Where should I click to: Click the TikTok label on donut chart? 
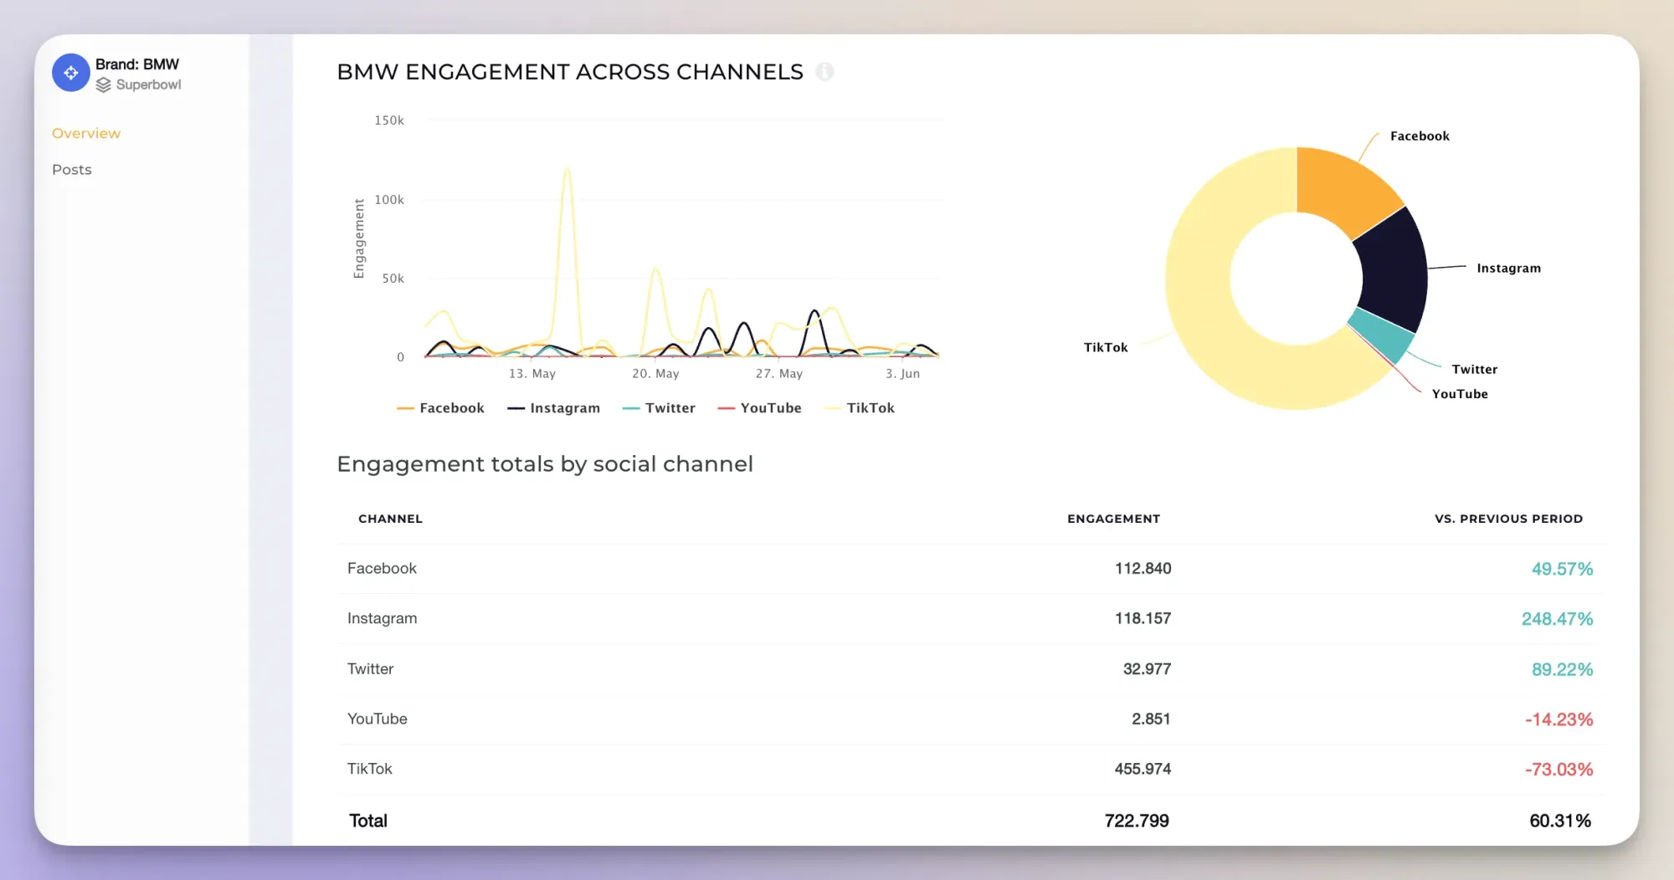pyautogui.click(x=1106, y=347)
